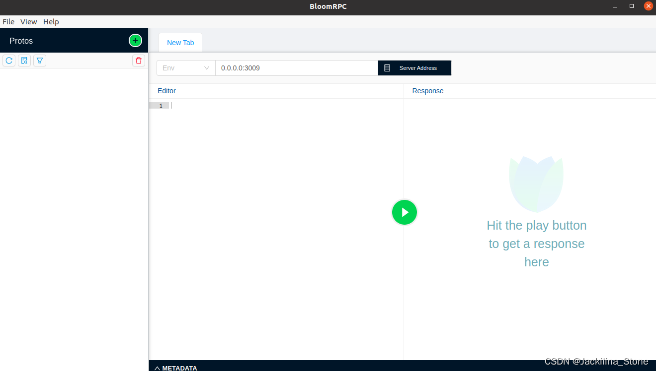Open the File menu
The width and height of the screenshot is (656, 371).
[x=8, y=22]
